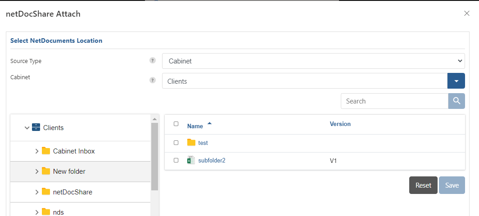Click the sort arrow next to Name
The width and height of the screenshot is (479, 216).
(x=209, y=123)
